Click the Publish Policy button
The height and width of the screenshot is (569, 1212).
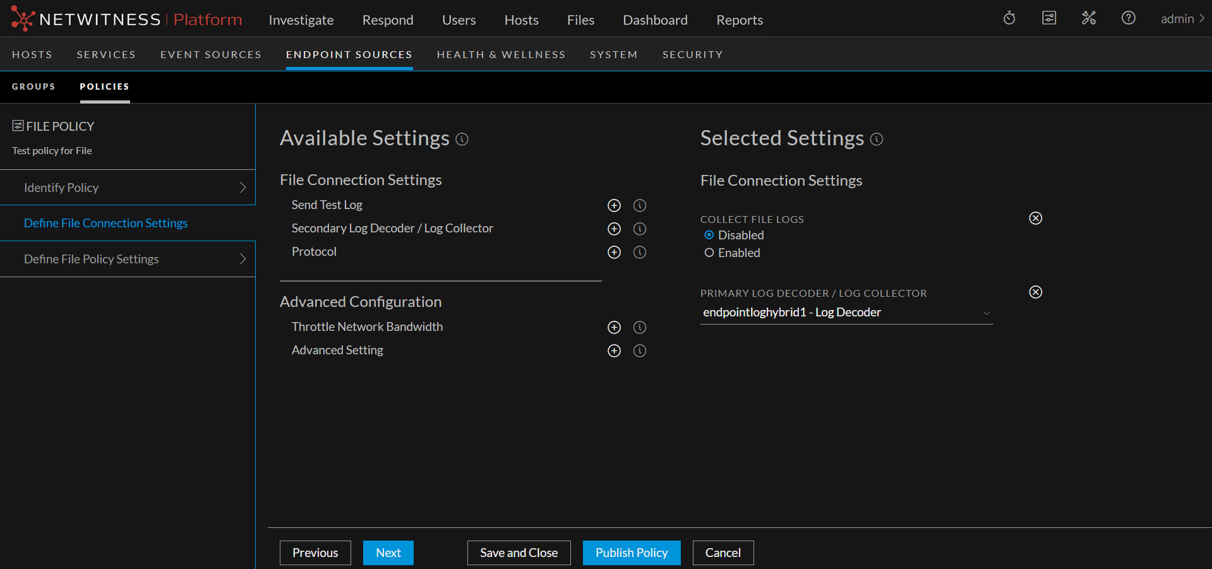pyautogui.click(x=631, y=553)
